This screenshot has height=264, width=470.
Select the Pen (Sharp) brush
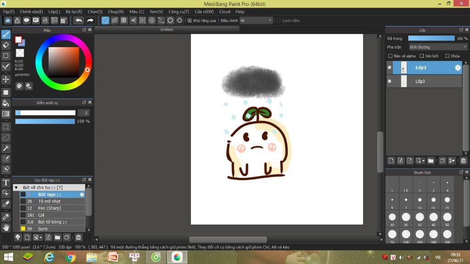pyautogui.click(x=52, y=209)
